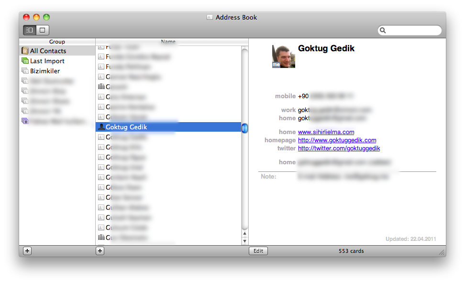Select the Last Import group
Viewport: 465px width, 283px height.
tap(47, 61)
